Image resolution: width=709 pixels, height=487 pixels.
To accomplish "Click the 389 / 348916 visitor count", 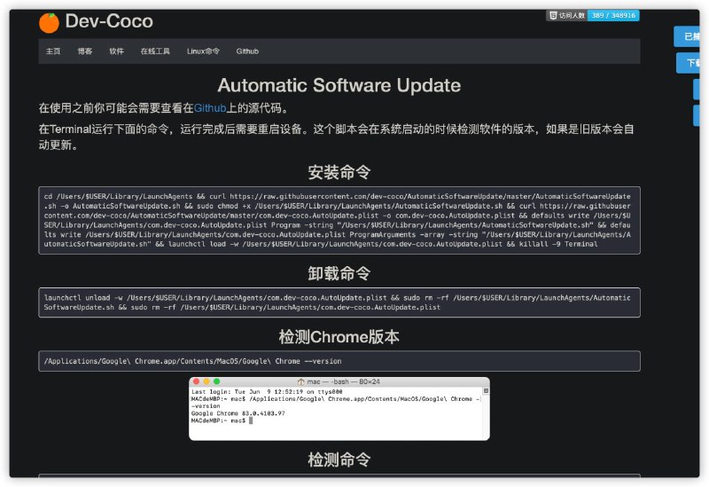I will pyautogui.click(x=613, y=15).
